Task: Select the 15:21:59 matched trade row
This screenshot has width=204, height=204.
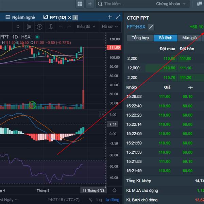Action: [x=165, y=143]
